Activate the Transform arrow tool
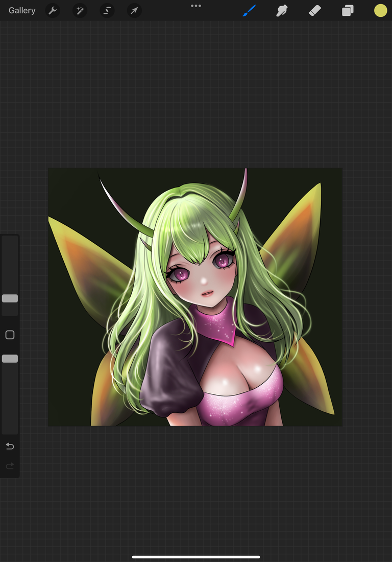392x562 pixels. pyautogui.click(x=134, y=11)
